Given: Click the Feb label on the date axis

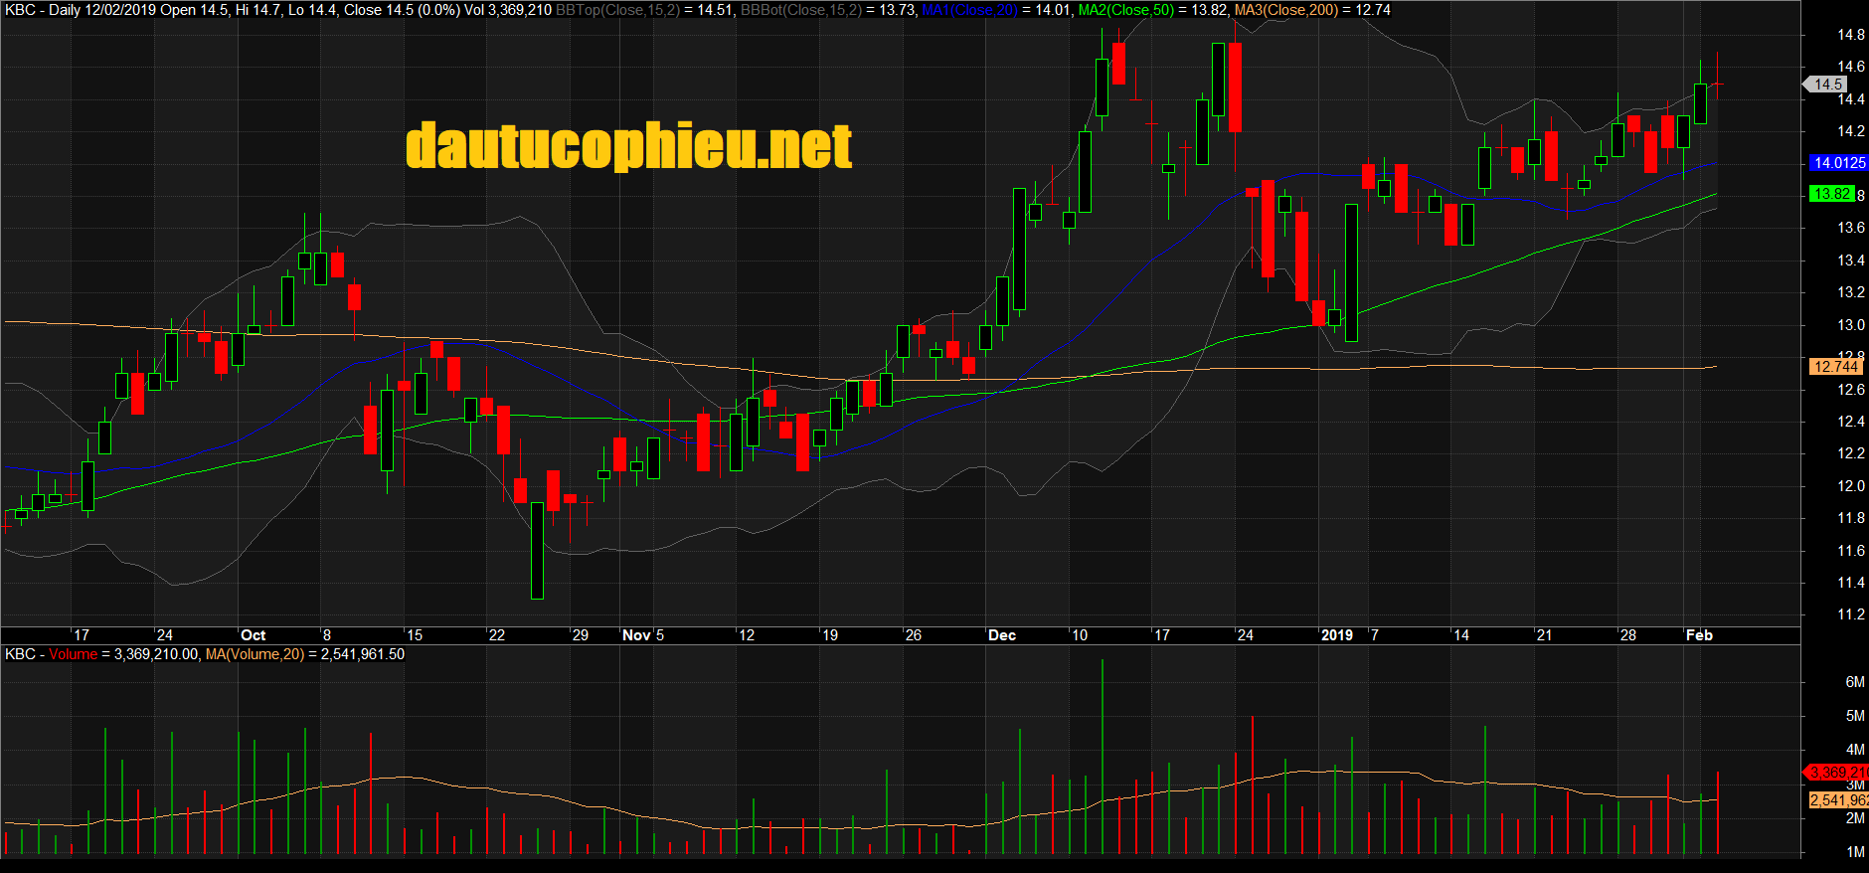Looking at the screenshot, I should click(1699, 635).
